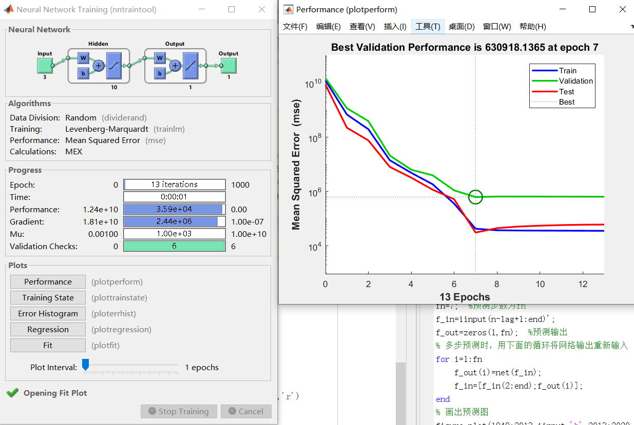The width and height of the screenshot is (634, 425).
Task: Click the Plot Interval slider handle
Action: (86, 365)
